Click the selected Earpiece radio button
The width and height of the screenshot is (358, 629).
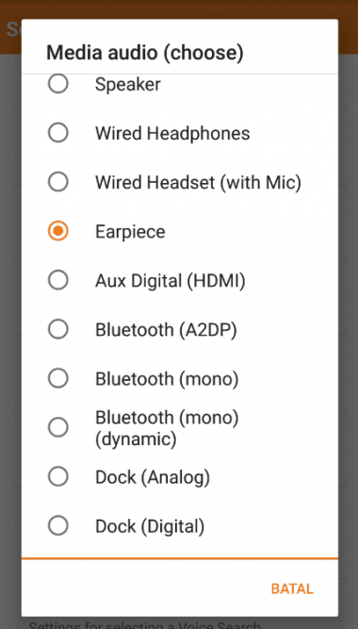[58, 231]
